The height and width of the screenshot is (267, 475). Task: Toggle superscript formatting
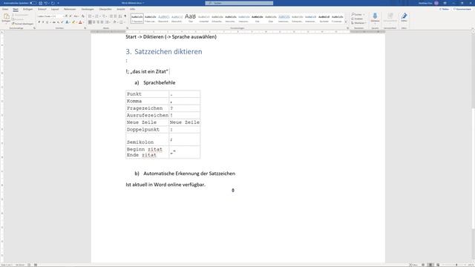coord(62,22)
